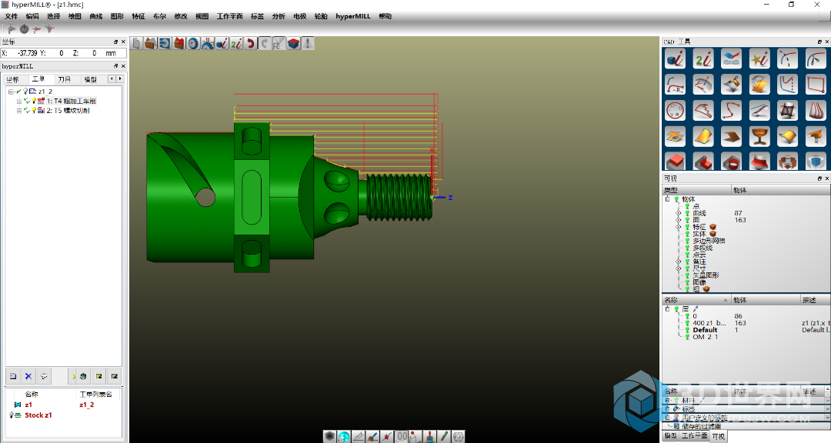Select the z1 row in the model list
Screen dimensions: 831x443
click(64, 405)
